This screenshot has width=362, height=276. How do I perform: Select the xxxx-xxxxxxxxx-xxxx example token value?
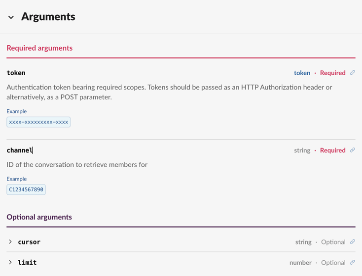pos(38,122)
